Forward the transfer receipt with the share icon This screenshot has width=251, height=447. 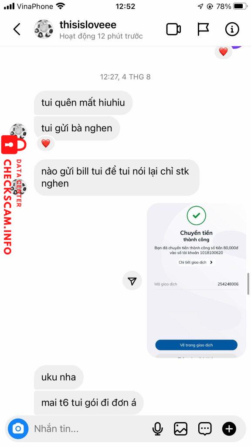(132, 281)
